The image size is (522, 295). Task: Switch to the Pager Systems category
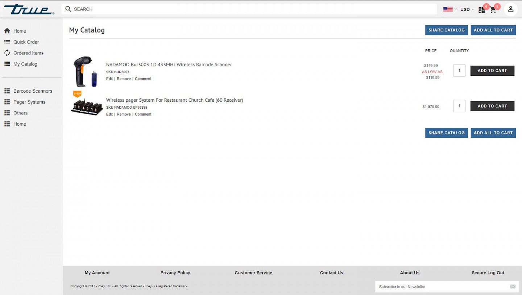29,102
